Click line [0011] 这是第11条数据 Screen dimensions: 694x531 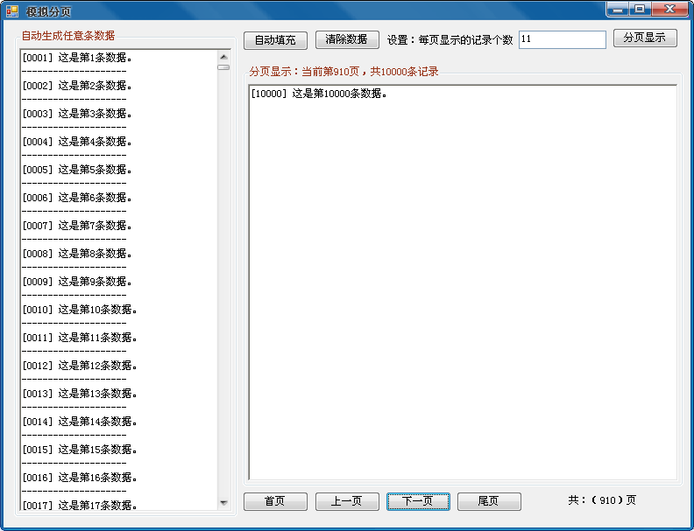[x=80, y=338]
